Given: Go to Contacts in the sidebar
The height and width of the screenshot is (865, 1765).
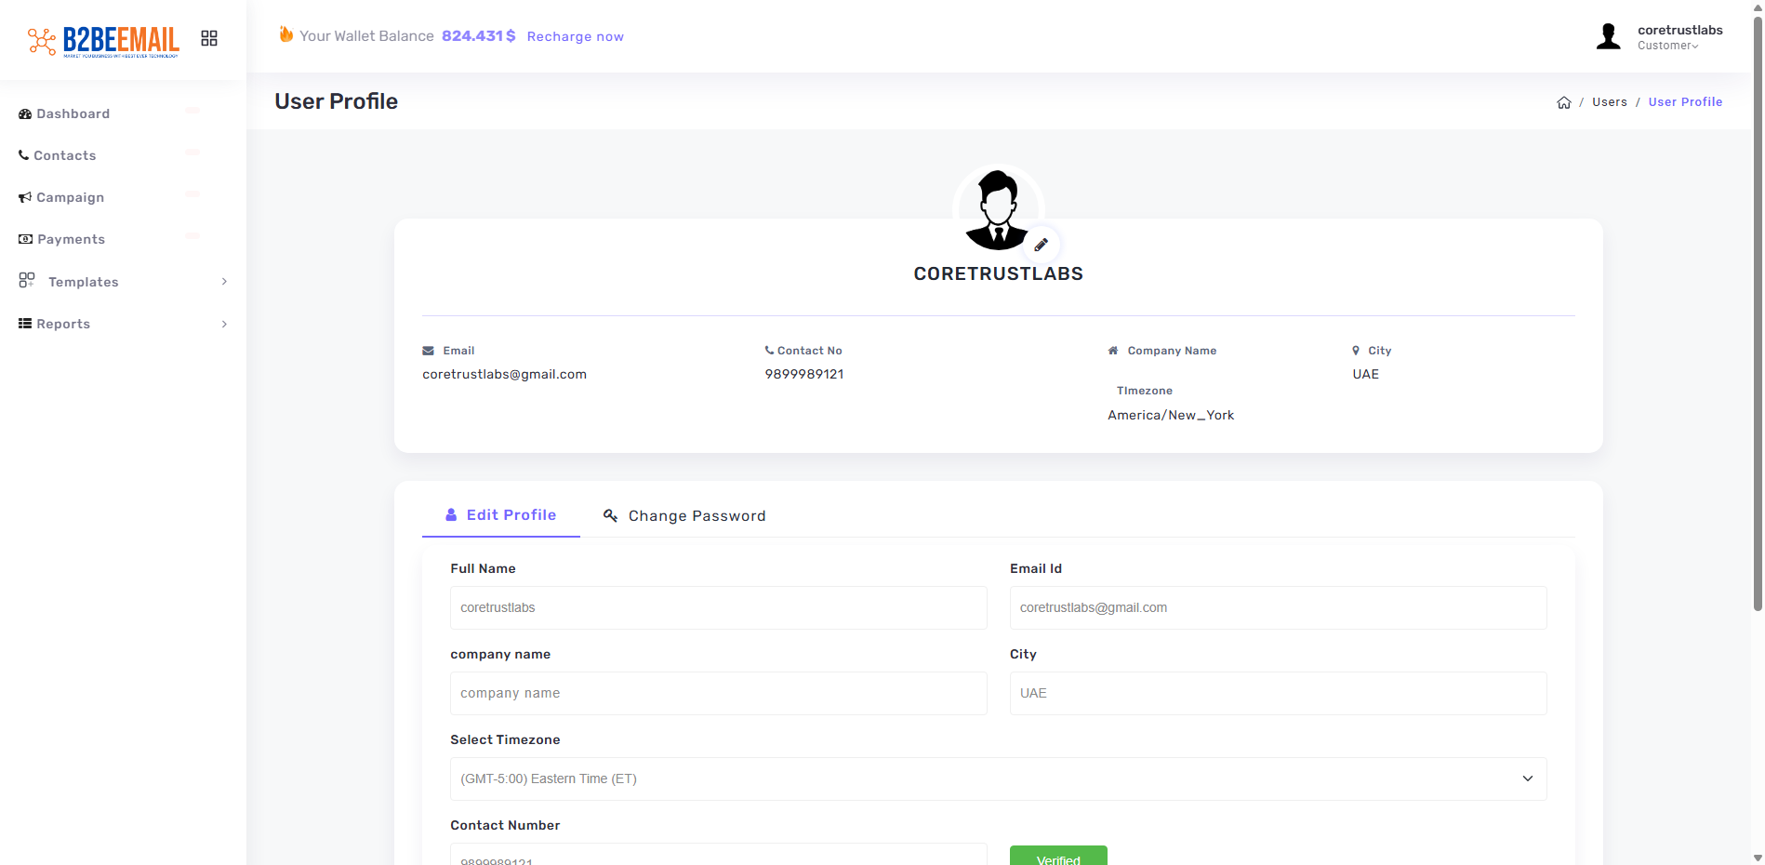Looking at the screenshot, I should pos(64,155).
